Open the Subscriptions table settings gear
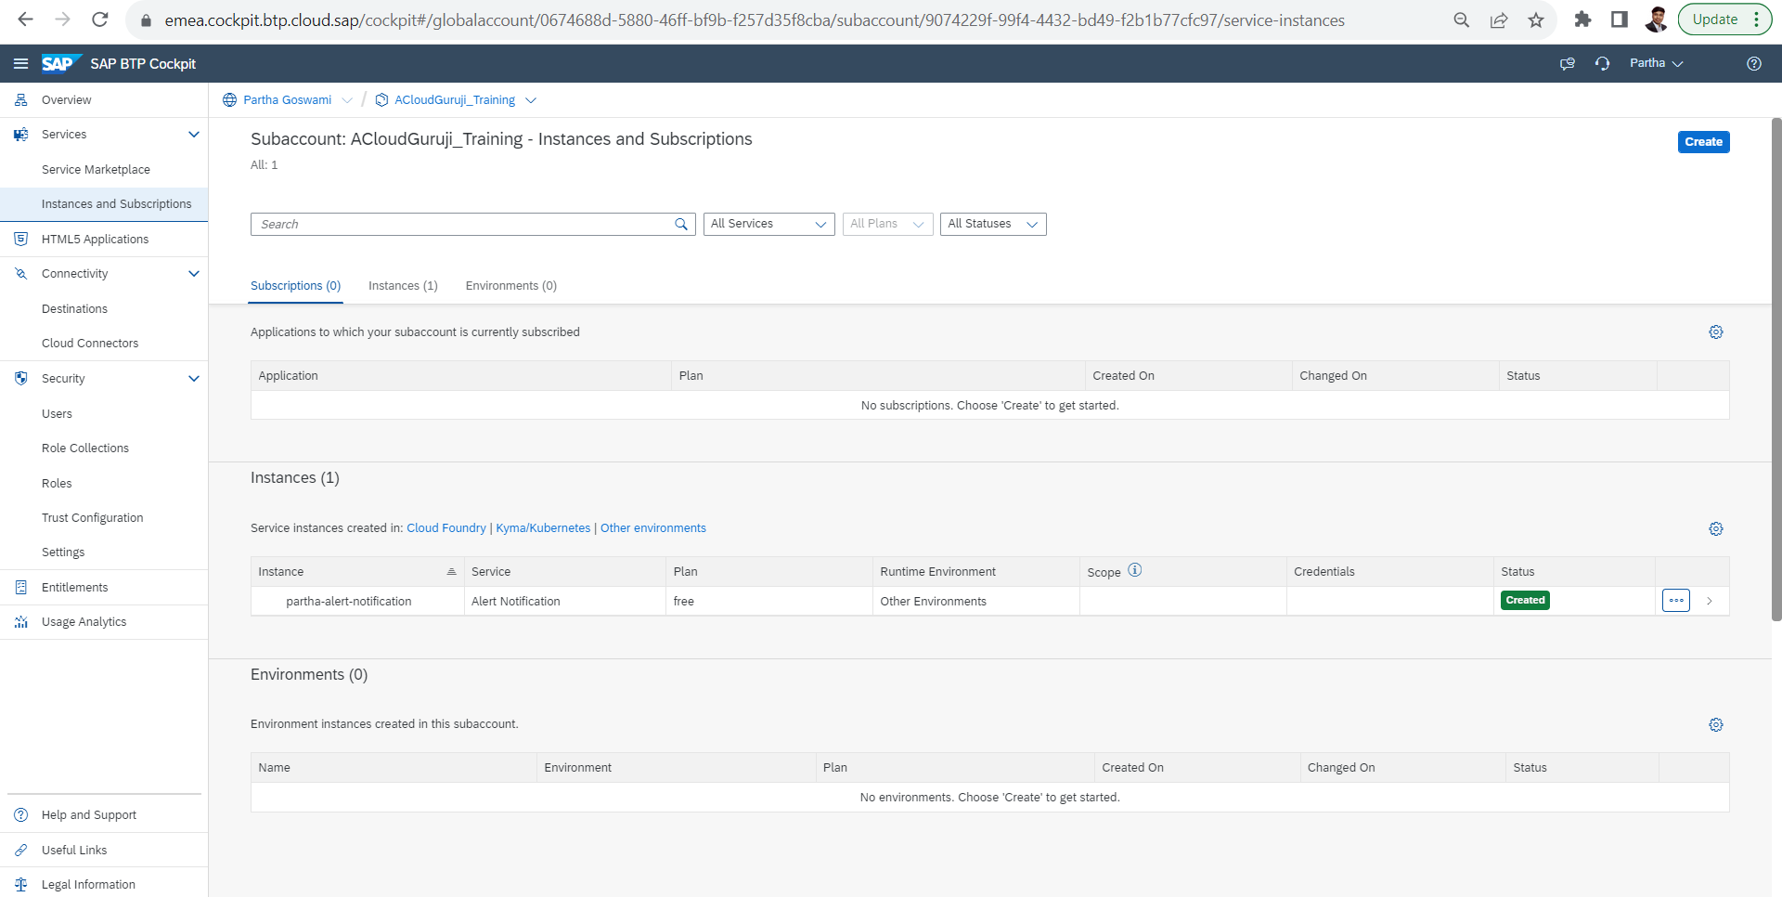The image size is (1782, 897). pyautogui.click(x=1715, y=332)
